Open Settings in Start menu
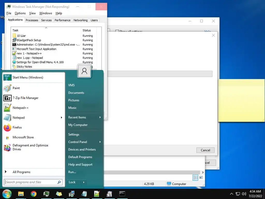265x199 pixels. tap(74, 134)
